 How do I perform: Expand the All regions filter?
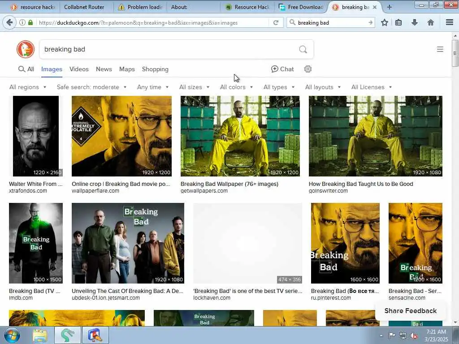tap(28, 87)
